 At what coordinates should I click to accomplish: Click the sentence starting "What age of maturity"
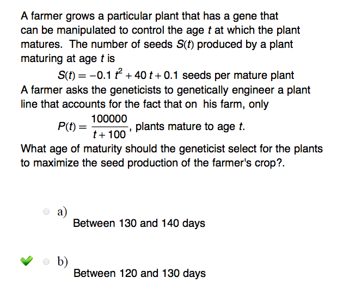pos(172,149)
